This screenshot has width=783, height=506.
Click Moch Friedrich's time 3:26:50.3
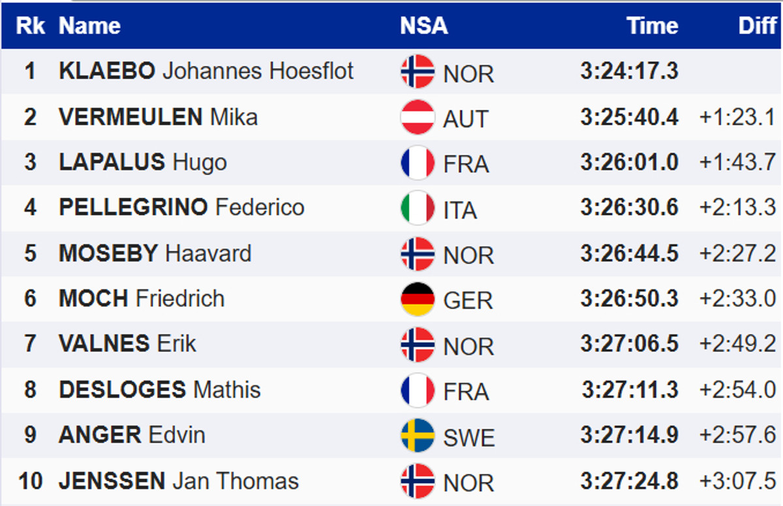click(629, 299)
